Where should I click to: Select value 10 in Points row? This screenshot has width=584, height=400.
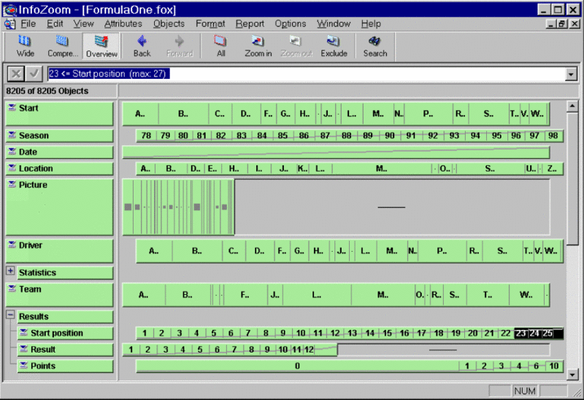coord(554,366)
